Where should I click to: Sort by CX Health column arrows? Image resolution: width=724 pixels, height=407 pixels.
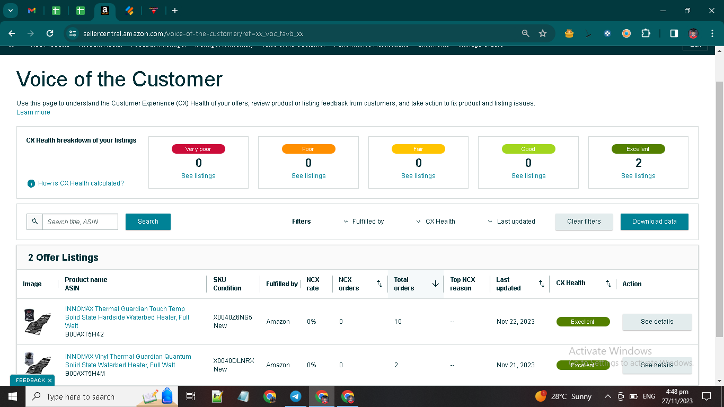point(608,284)
